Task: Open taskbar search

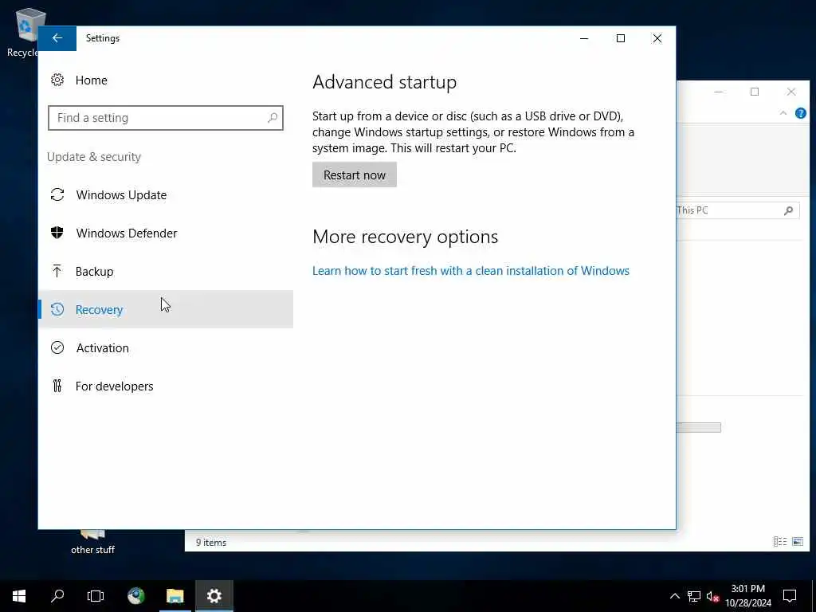Action: pos(57,596)
